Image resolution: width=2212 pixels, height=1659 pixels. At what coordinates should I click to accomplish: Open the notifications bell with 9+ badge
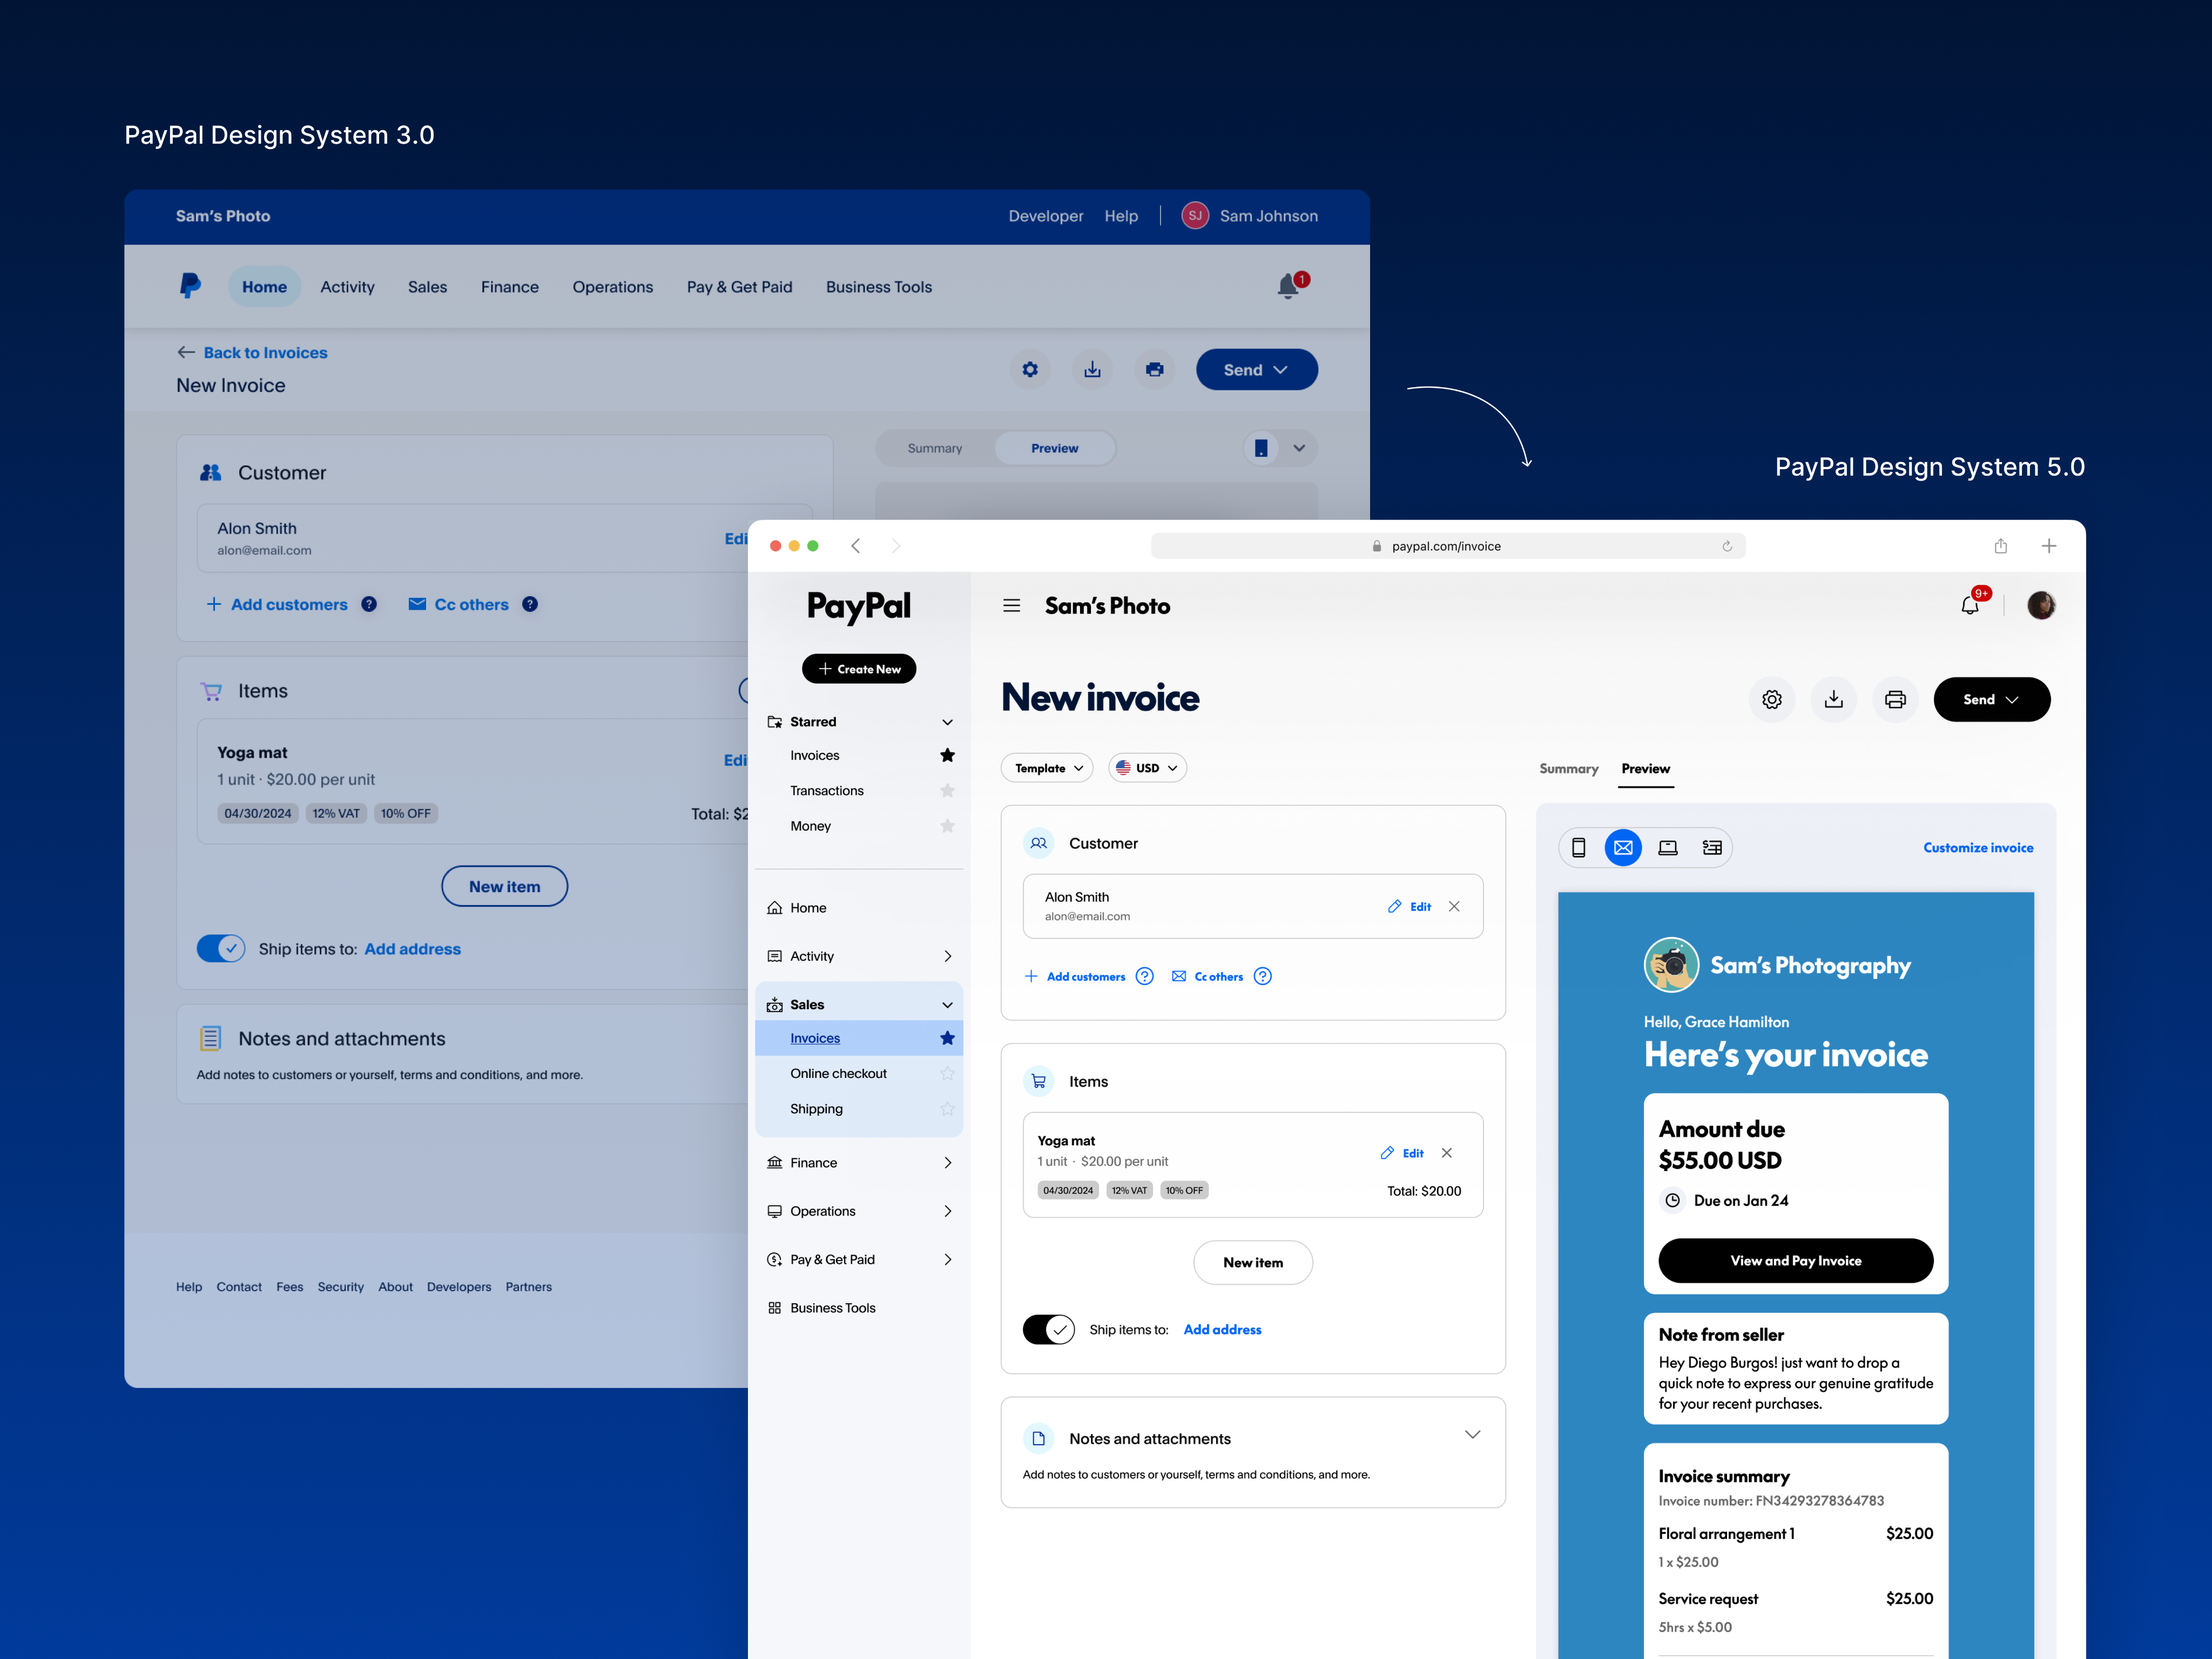pyautogui.click(x=1970, y=605)
